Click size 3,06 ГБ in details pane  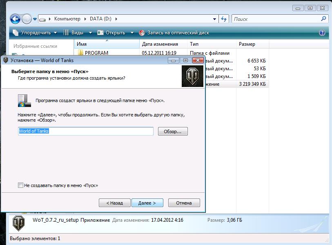[x=234, y=220]
